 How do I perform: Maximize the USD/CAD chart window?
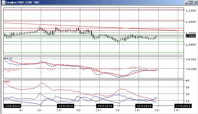click(x=191, y=2)
